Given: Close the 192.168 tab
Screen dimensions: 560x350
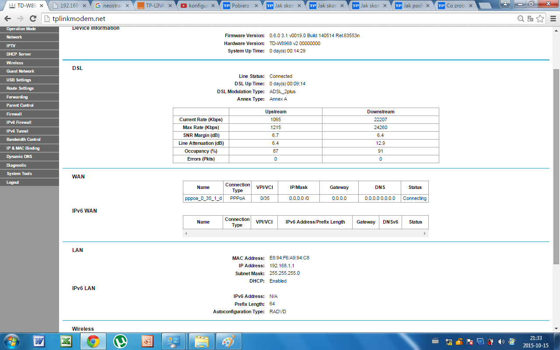Looking at the screenshot, I should point(84,6).
